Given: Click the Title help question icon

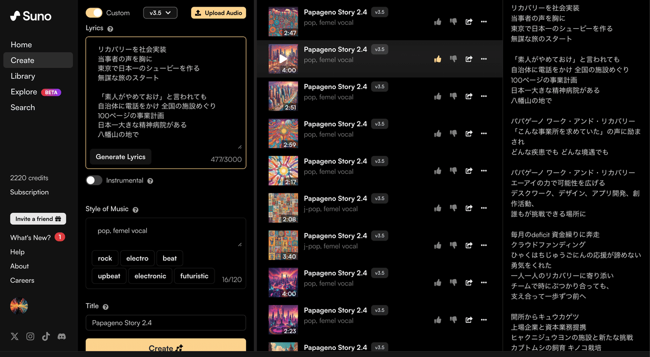Looking at the screenshot, I should pyautogui.click(x=106, y=307).
